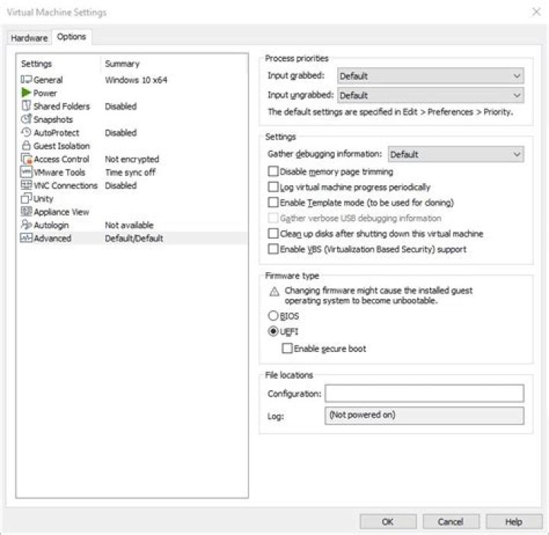The height and width of the screenshot is (535, 549).
Task: Check Enable secure boot
Action: [287, 348]
